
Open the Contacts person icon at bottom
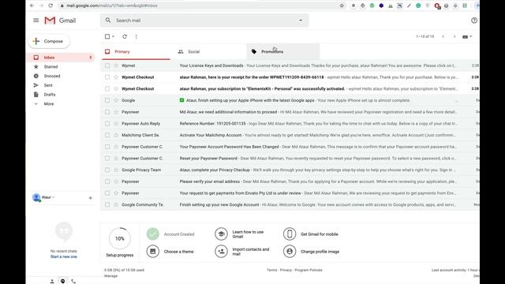coord(52,281)
